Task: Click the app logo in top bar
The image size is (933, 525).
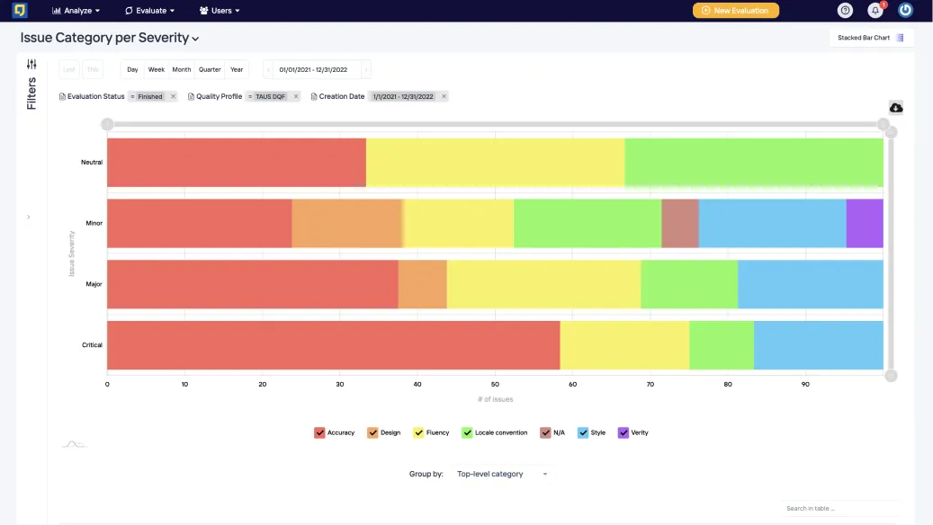Action: 20,10
